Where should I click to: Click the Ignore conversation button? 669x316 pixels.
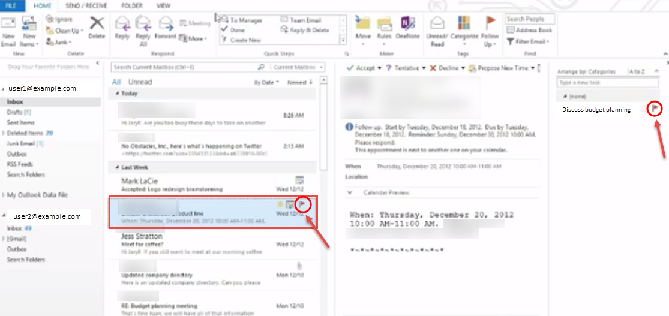(x=60, y=20)
